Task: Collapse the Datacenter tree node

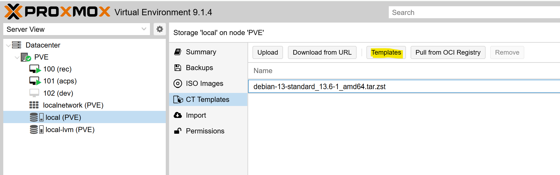Action: coord(8,45)
